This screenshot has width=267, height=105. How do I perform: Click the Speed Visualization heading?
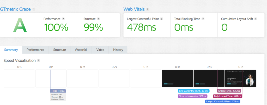click(x=20, y=61)
